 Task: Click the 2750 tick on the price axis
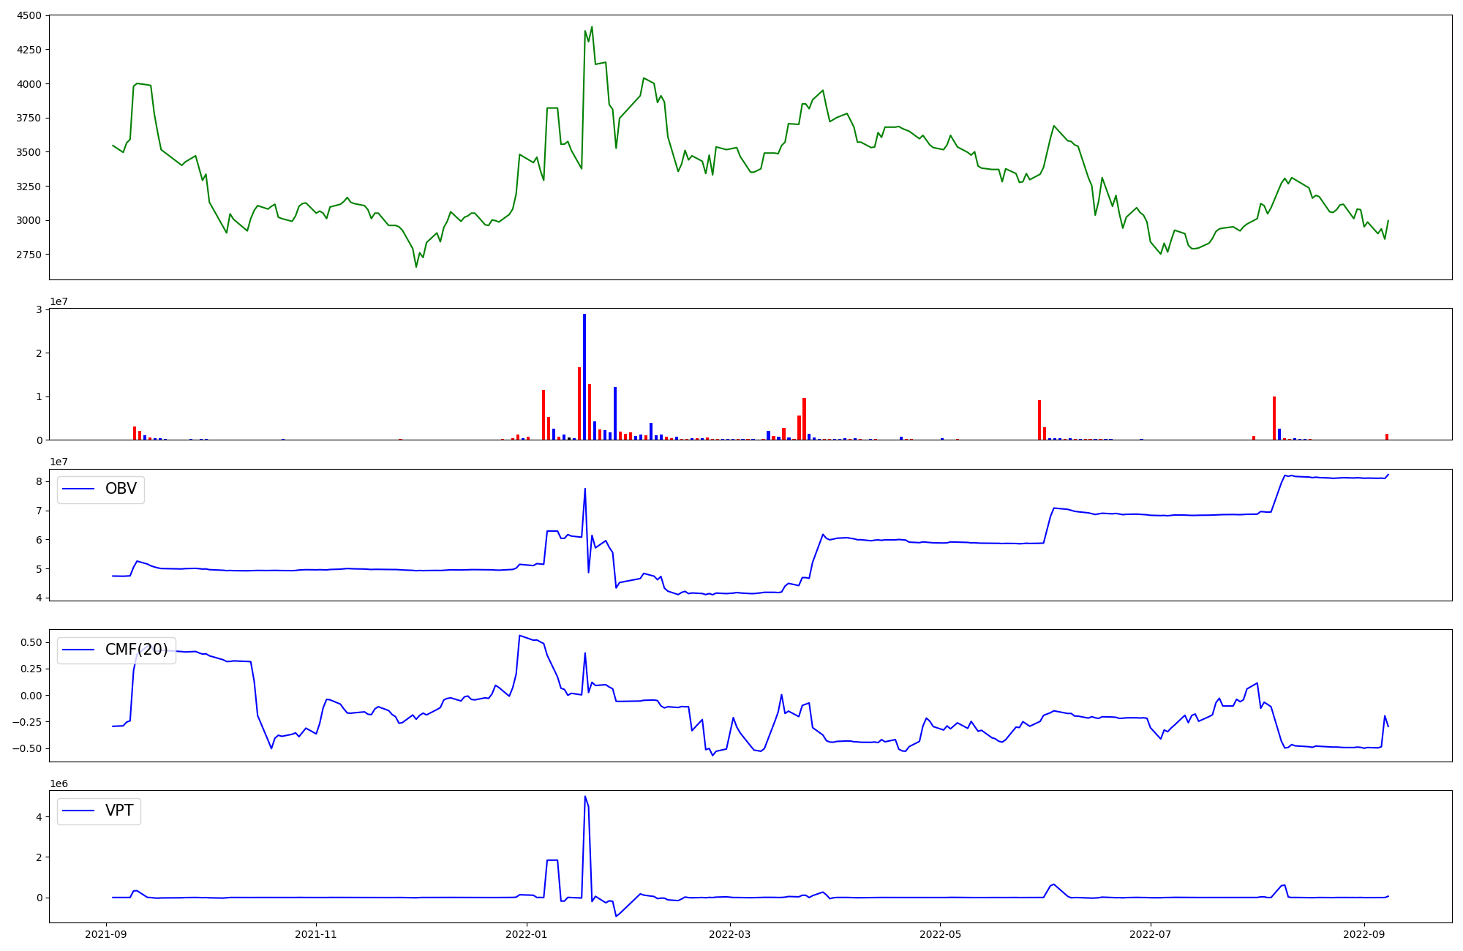[29, 255]
